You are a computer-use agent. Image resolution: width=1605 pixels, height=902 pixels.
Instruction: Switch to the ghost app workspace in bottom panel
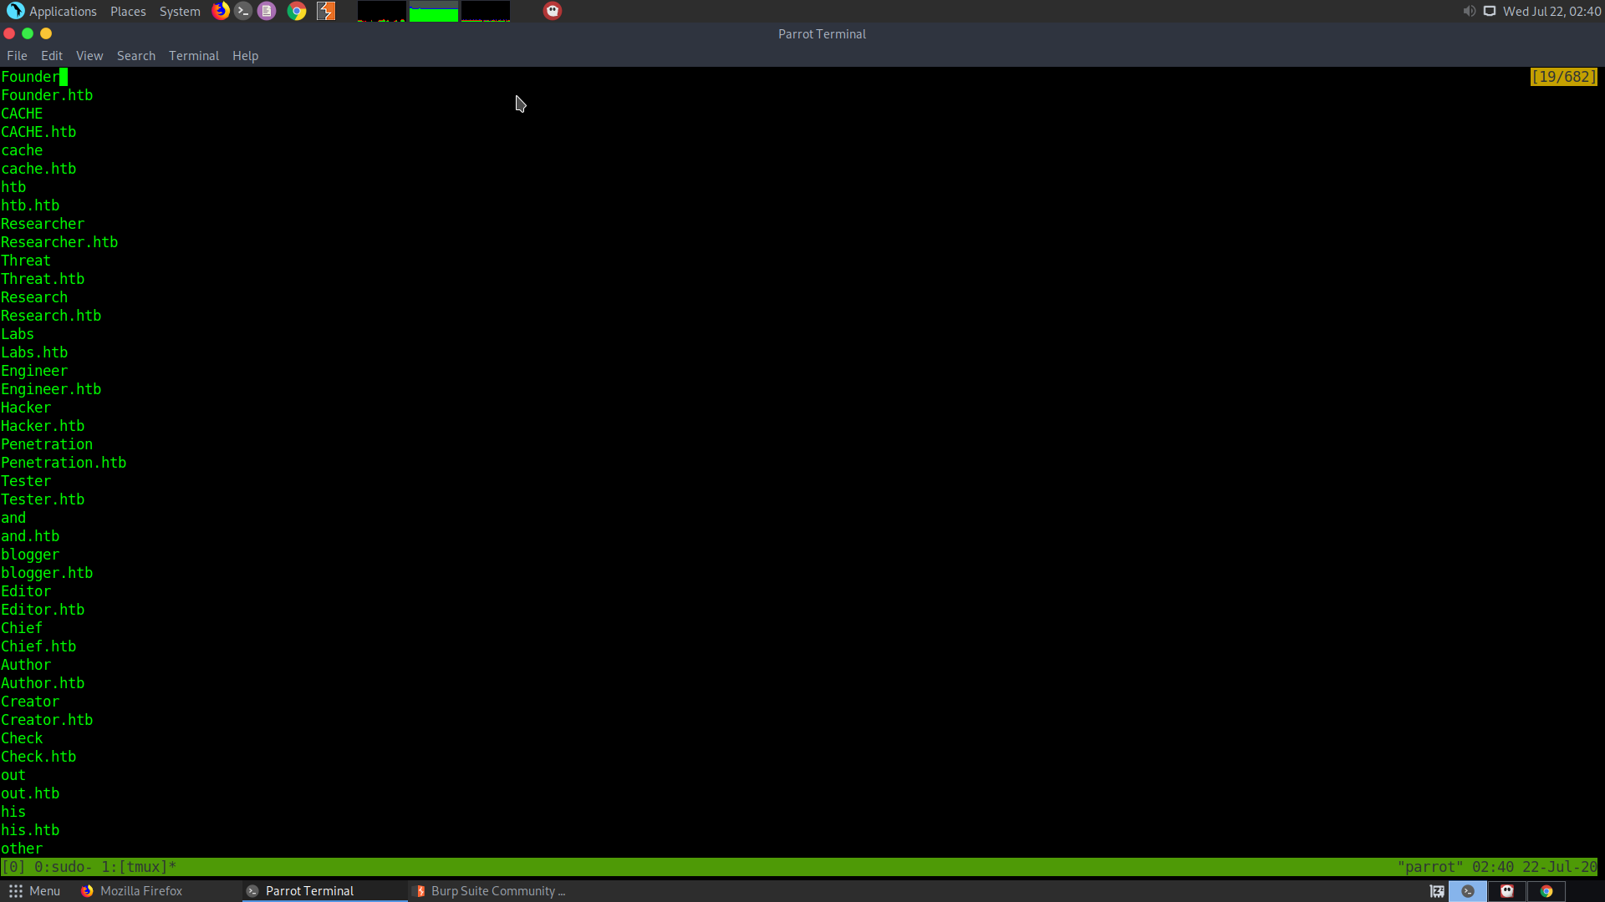click(1507, 891)
